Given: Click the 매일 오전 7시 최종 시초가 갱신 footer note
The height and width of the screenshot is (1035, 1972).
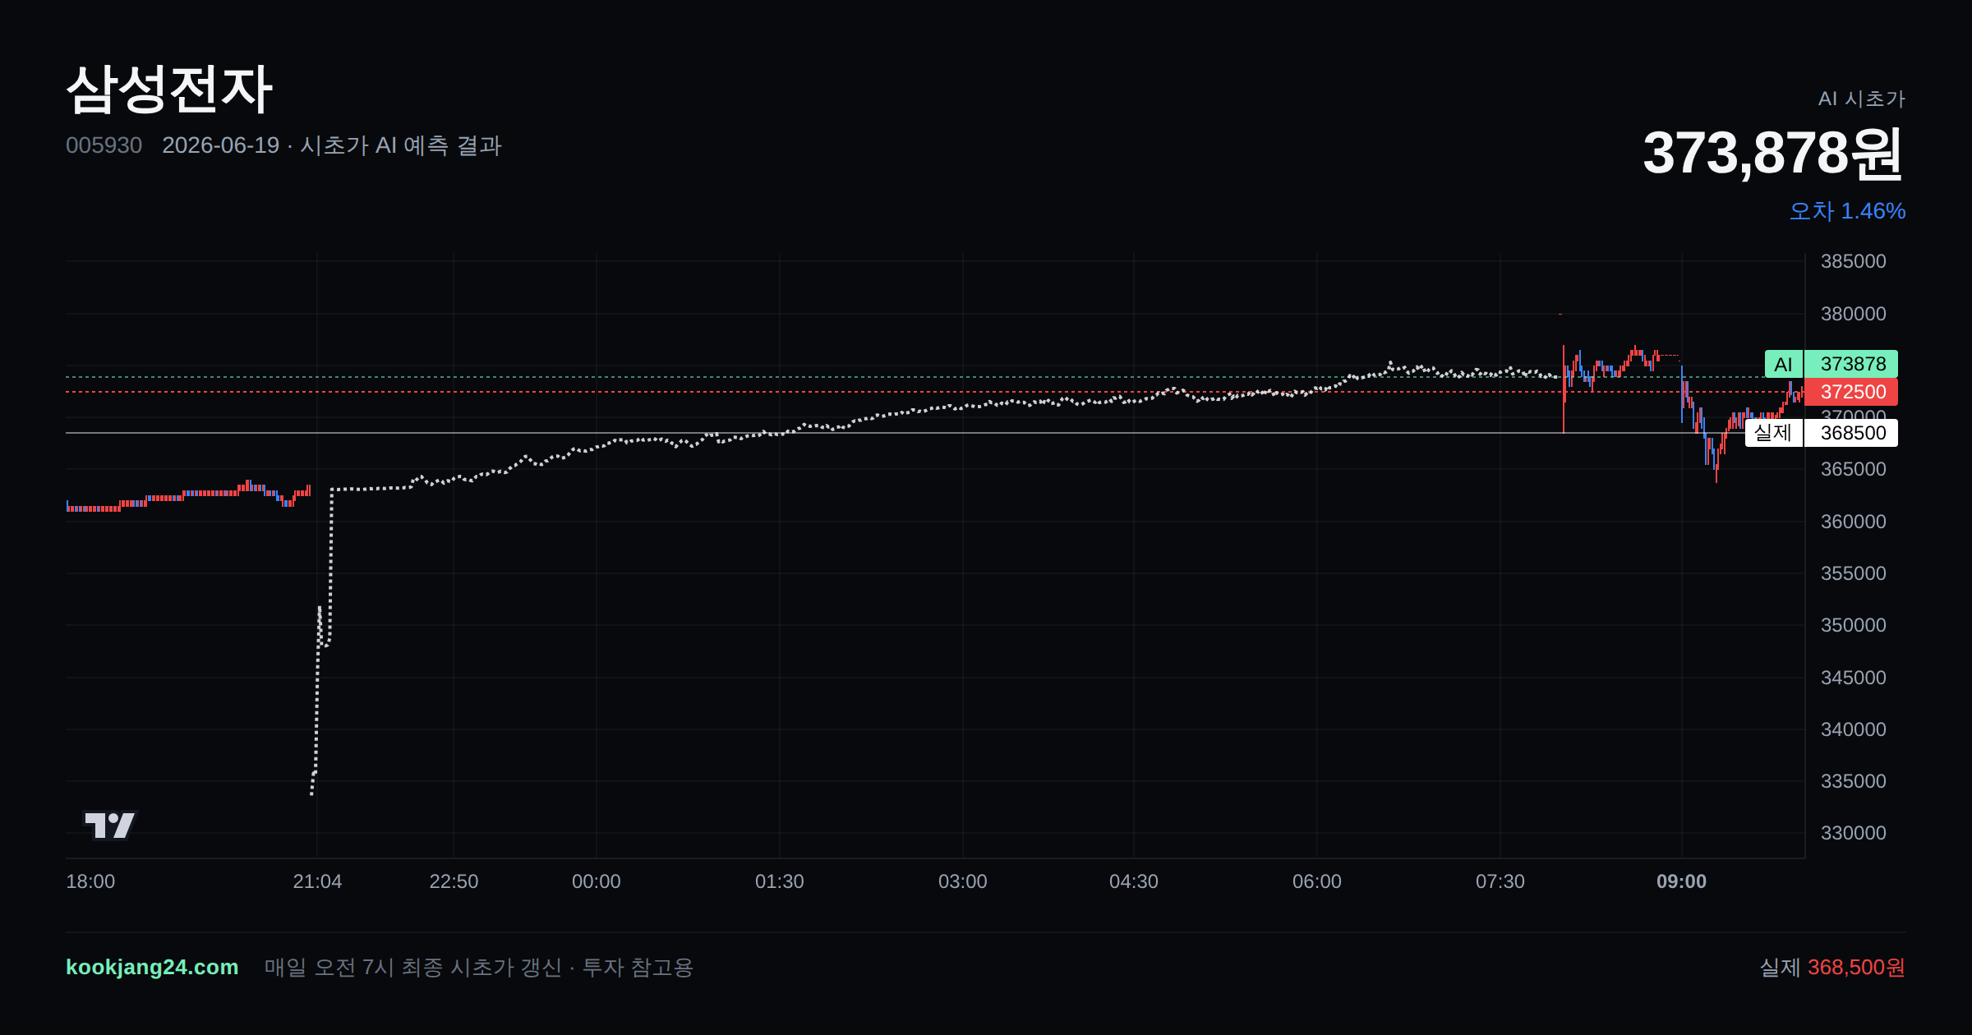Looking at the screenshot, I should pos(479,968).
